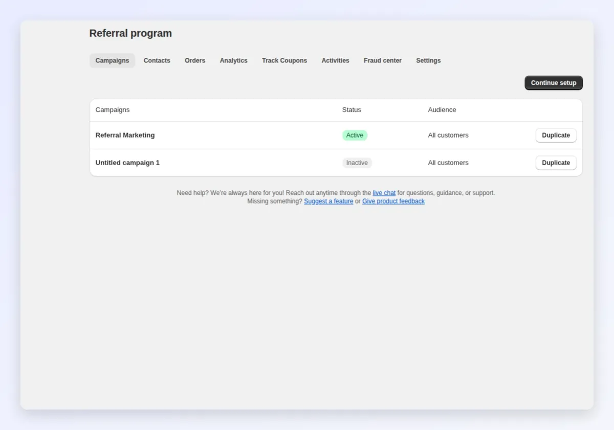The image size is (614, 430).
Task: Open the Campaigns tab
Action: point(112,60)
